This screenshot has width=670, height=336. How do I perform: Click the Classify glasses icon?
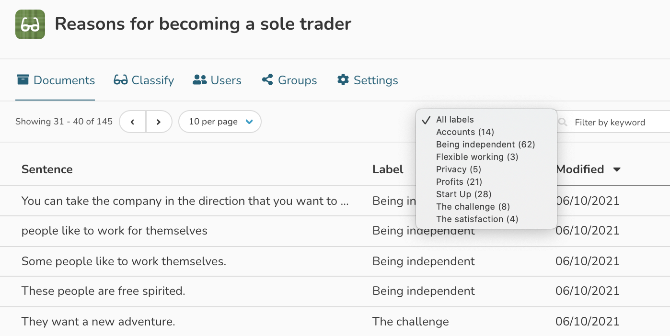(120, 80)
